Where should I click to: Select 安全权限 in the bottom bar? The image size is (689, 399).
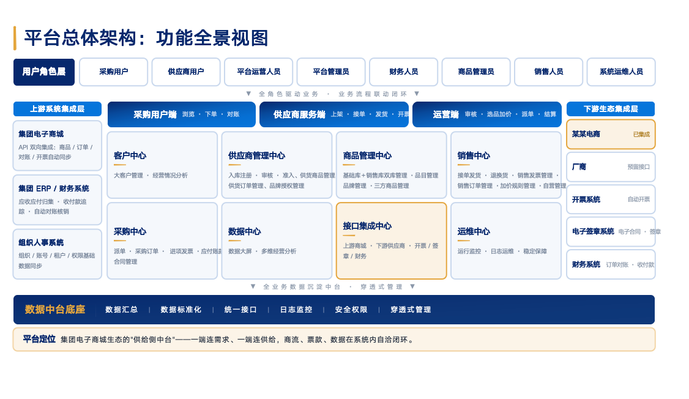[x=351, y=310]
